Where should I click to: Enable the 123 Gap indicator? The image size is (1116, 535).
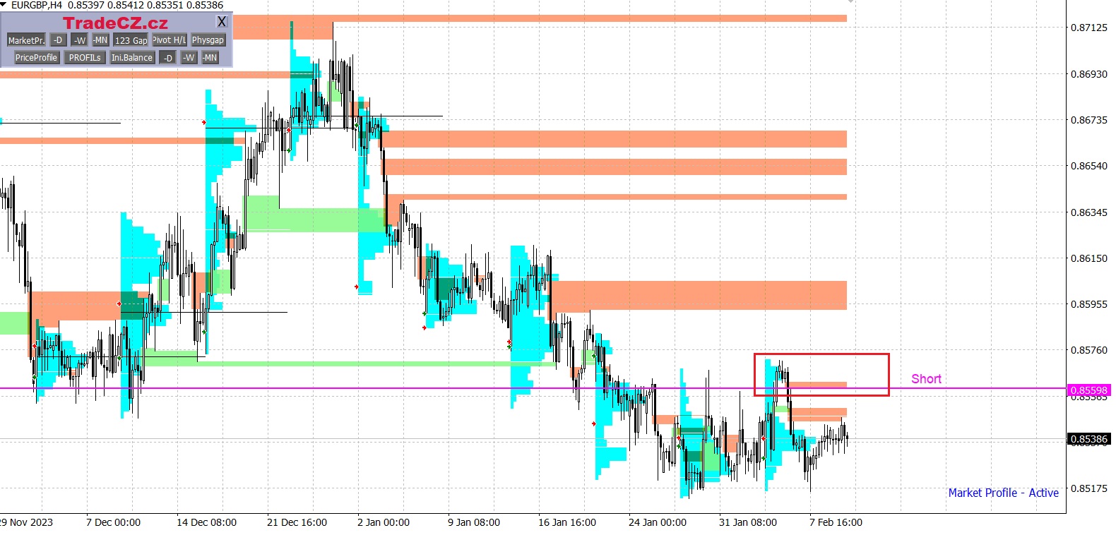[131, 40]
